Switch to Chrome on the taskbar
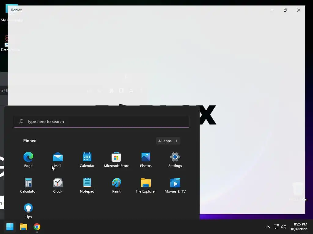 (37, 227)
